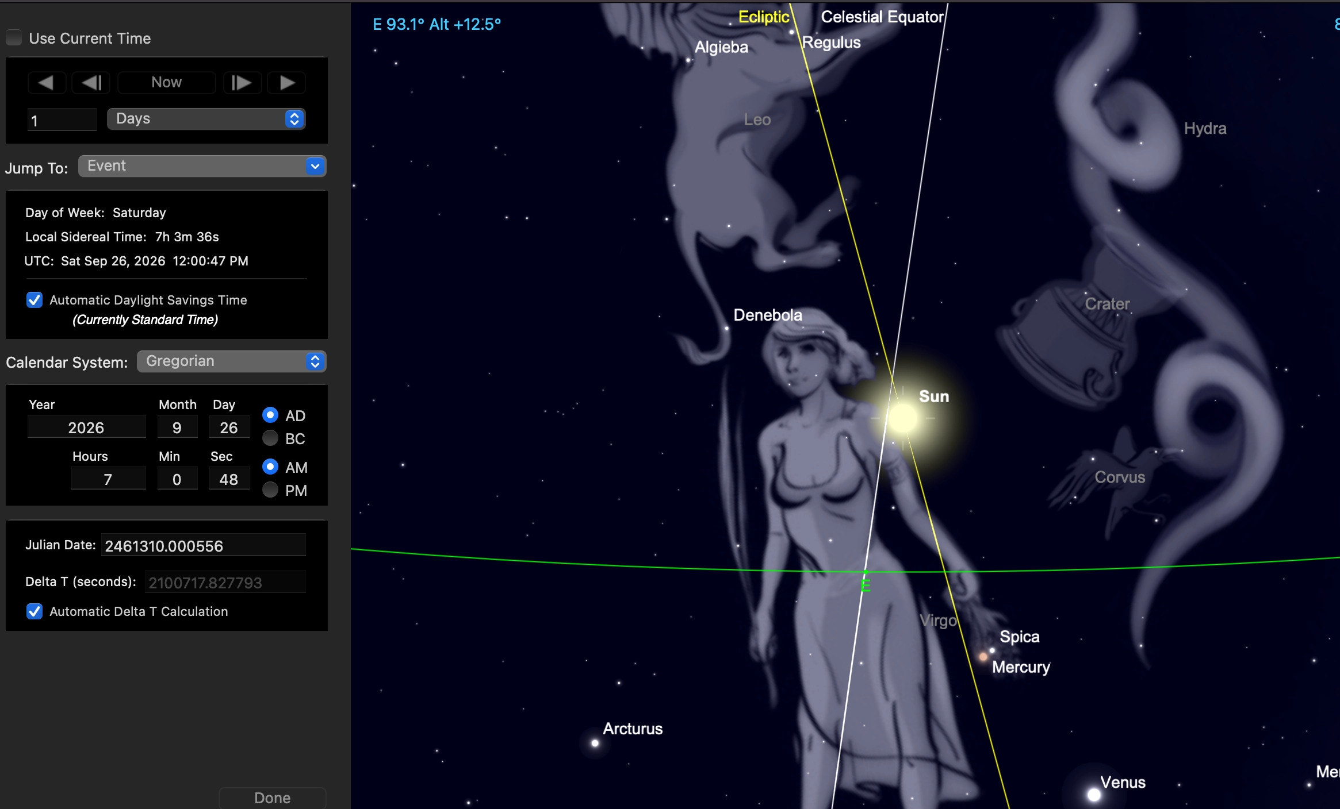Screen dimensions: 1340x809
Task: Click the Year input field
Action: click(86, 427)
